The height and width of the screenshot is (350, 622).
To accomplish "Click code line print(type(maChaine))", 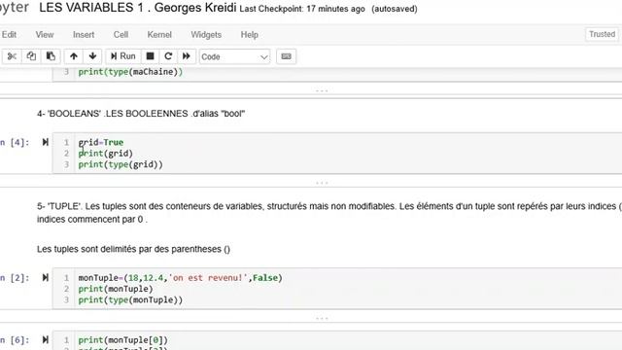I will pyautogui.click(x=130, y=72).
